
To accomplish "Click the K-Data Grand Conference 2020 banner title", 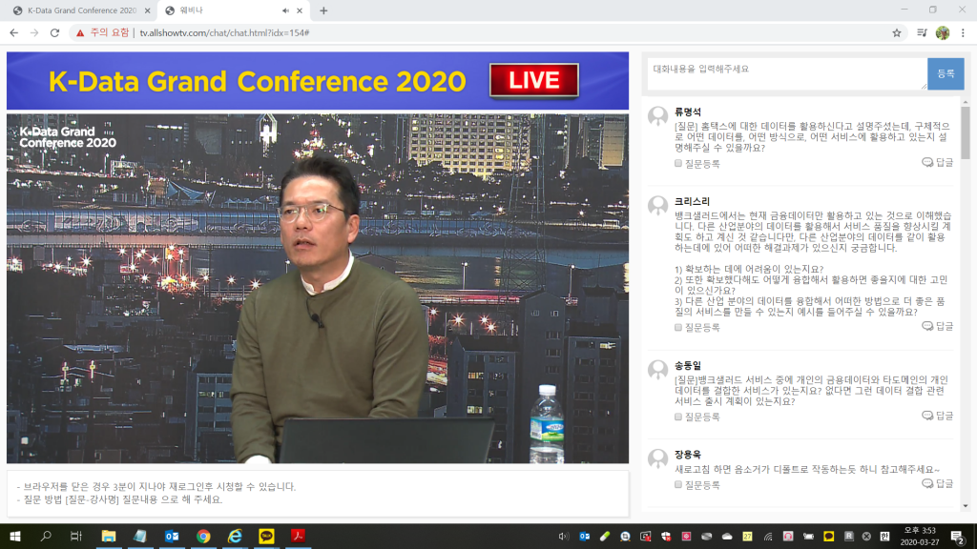I will [258, 82].
